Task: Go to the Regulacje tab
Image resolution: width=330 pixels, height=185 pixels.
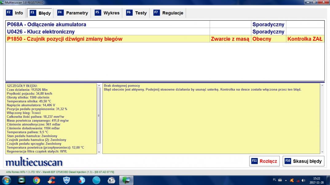Action: pos(168,13)
